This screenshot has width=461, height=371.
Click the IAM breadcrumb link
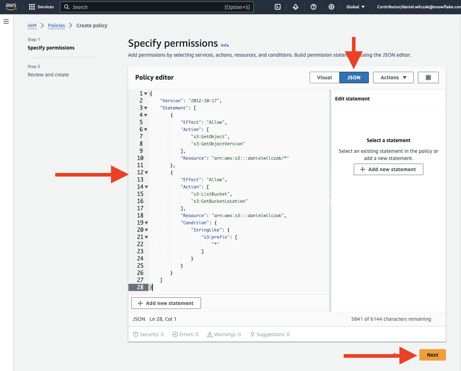(x=32, y=25)
